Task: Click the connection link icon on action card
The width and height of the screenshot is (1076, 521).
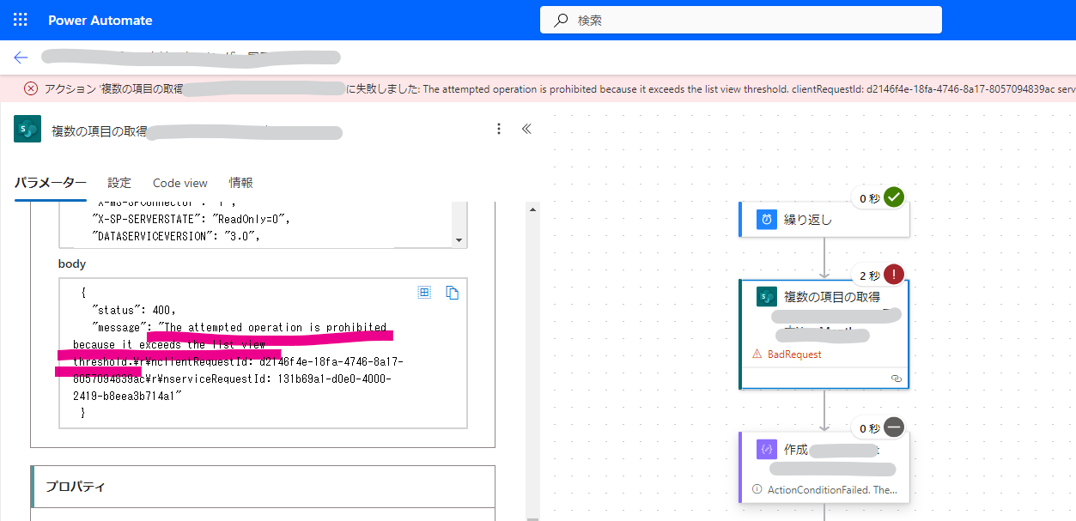Action: coord(897,378)
